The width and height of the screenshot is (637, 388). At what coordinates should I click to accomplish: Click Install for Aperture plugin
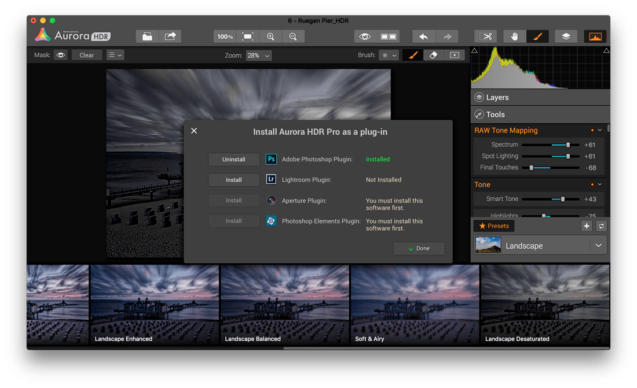click(x=233, y=201)
